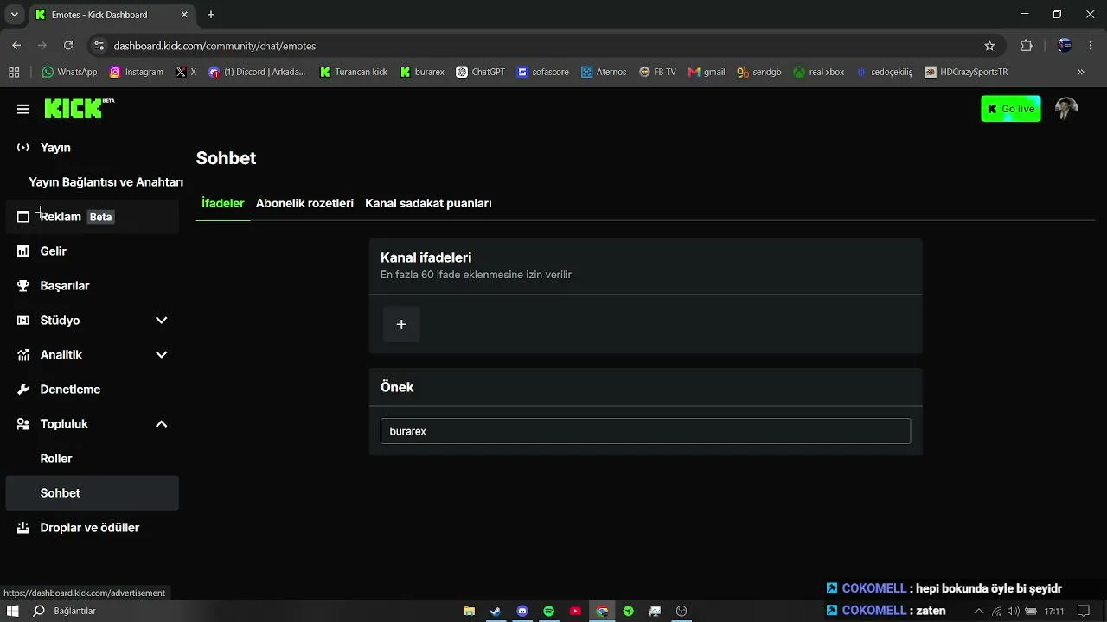Click the Önek prefix input field
Screen dimensions: 1107x622
click(645, 431)
